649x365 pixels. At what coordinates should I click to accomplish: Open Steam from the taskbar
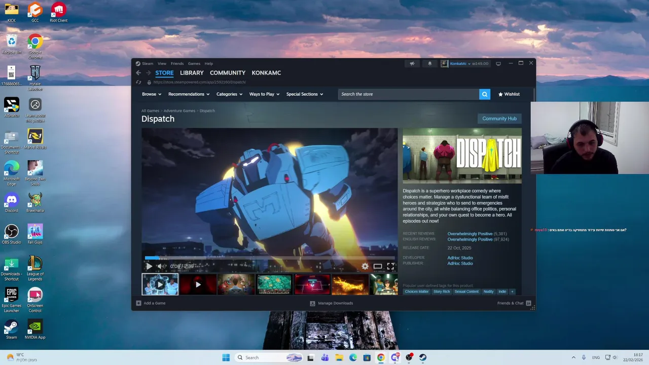pos(423,357)
